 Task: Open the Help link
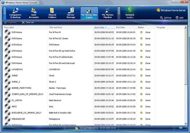coord(180,18)
